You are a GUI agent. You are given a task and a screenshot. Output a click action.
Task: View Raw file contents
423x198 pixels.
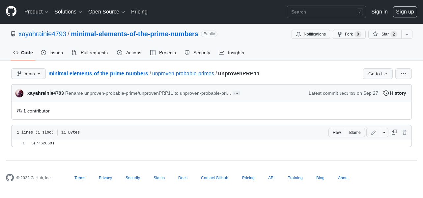337,133
